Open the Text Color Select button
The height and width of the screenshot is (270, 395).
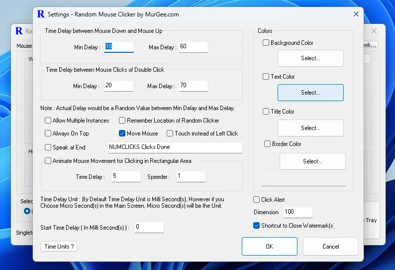click(310, 93)
